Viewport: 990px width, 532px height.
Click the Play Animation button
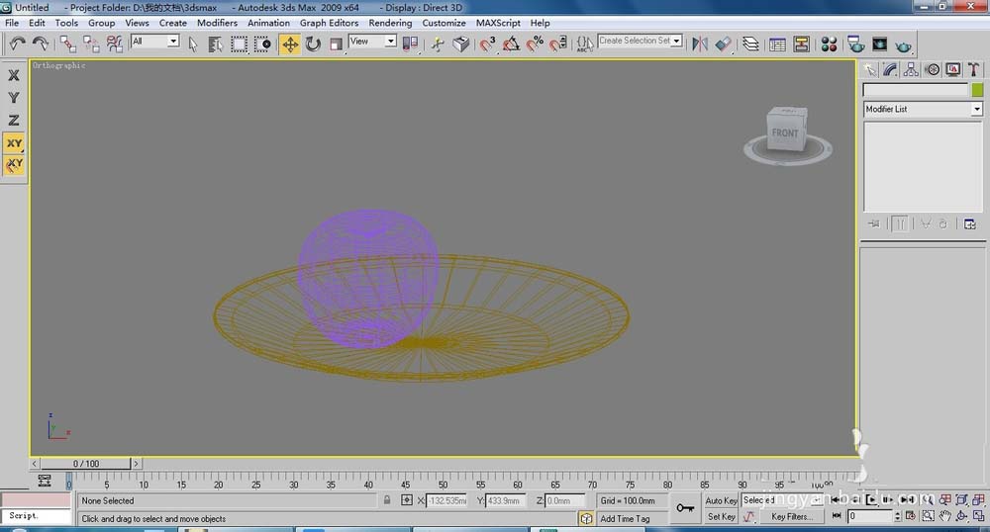click(x=871, y=499)
